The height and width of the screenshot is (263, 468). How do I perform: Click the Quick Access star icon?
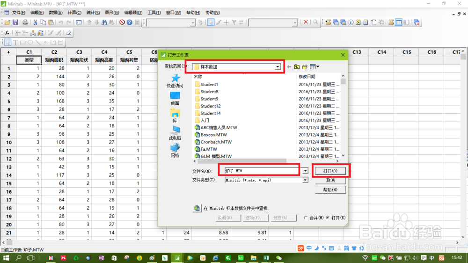175,81
